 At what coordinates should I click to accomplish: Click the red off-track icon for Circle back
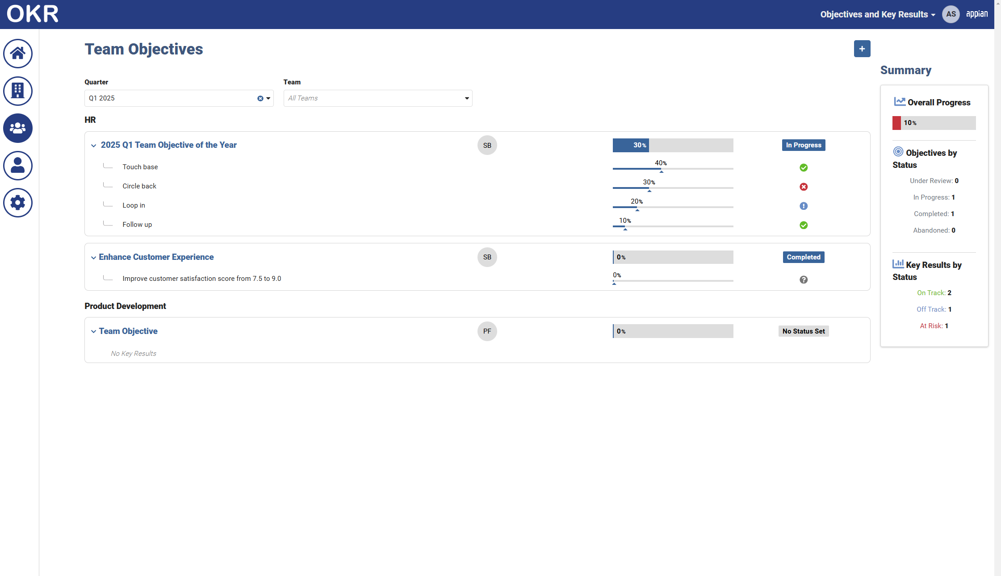804,187
